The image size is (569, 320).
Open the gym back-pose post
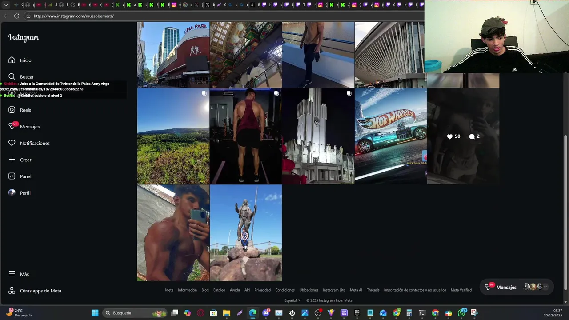tap(246, 136)
